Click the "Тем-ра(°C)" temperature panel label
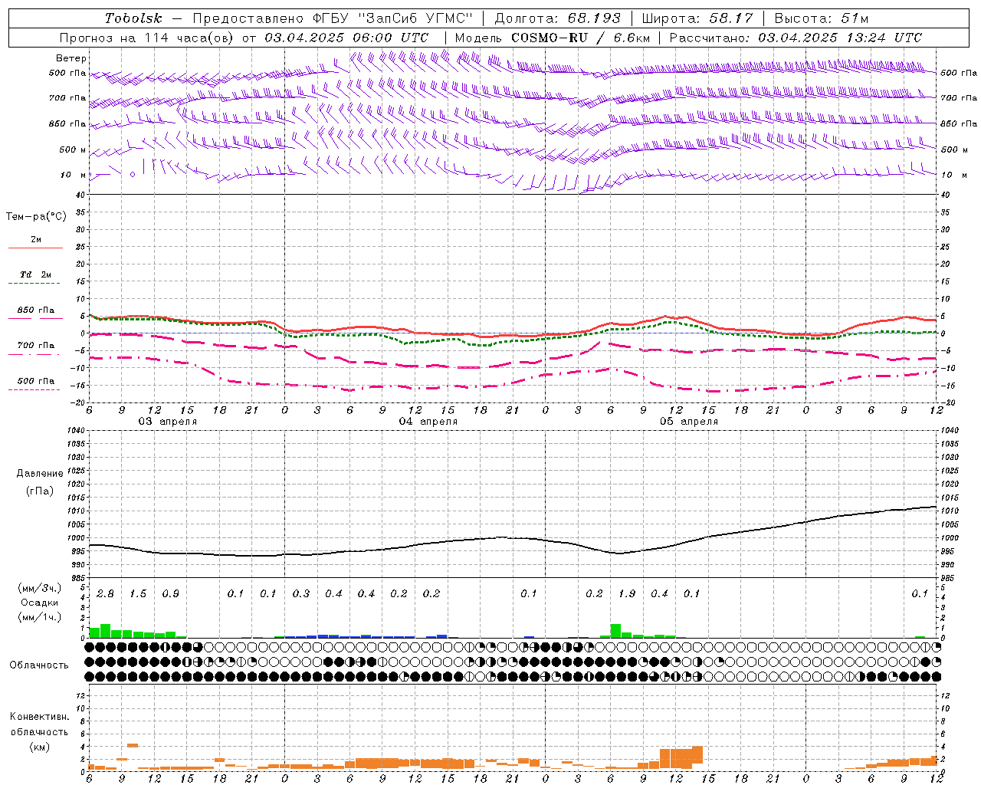The image size is (981, 785). tap(36, 217)
